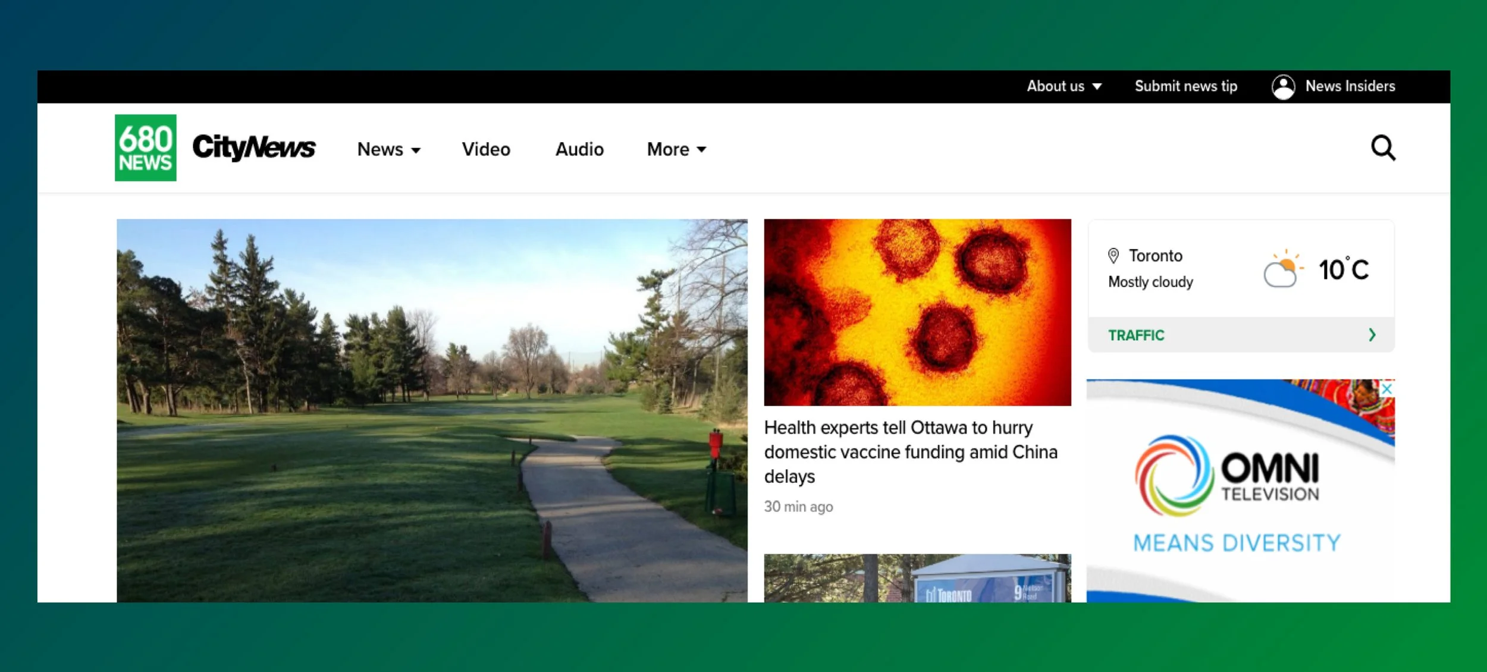Click the CityNews logo

tap(254, 147)
